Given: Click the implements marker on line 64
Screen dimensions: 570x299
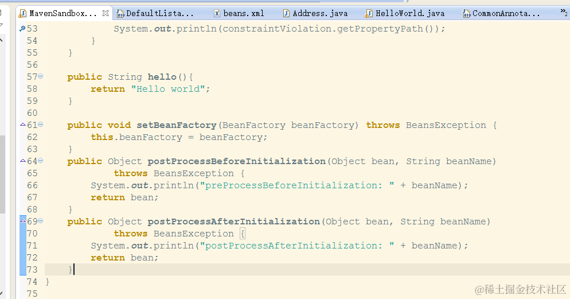Looking at the screenshot, I should 22,161.
